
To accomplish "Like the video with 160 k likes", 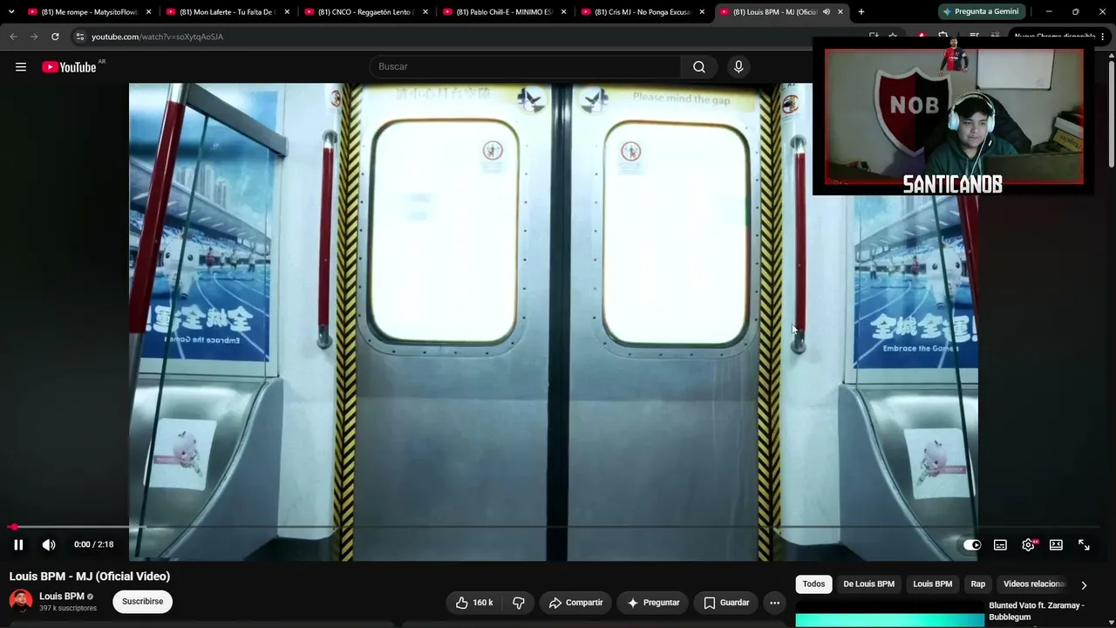I will (x=474, y=603).
